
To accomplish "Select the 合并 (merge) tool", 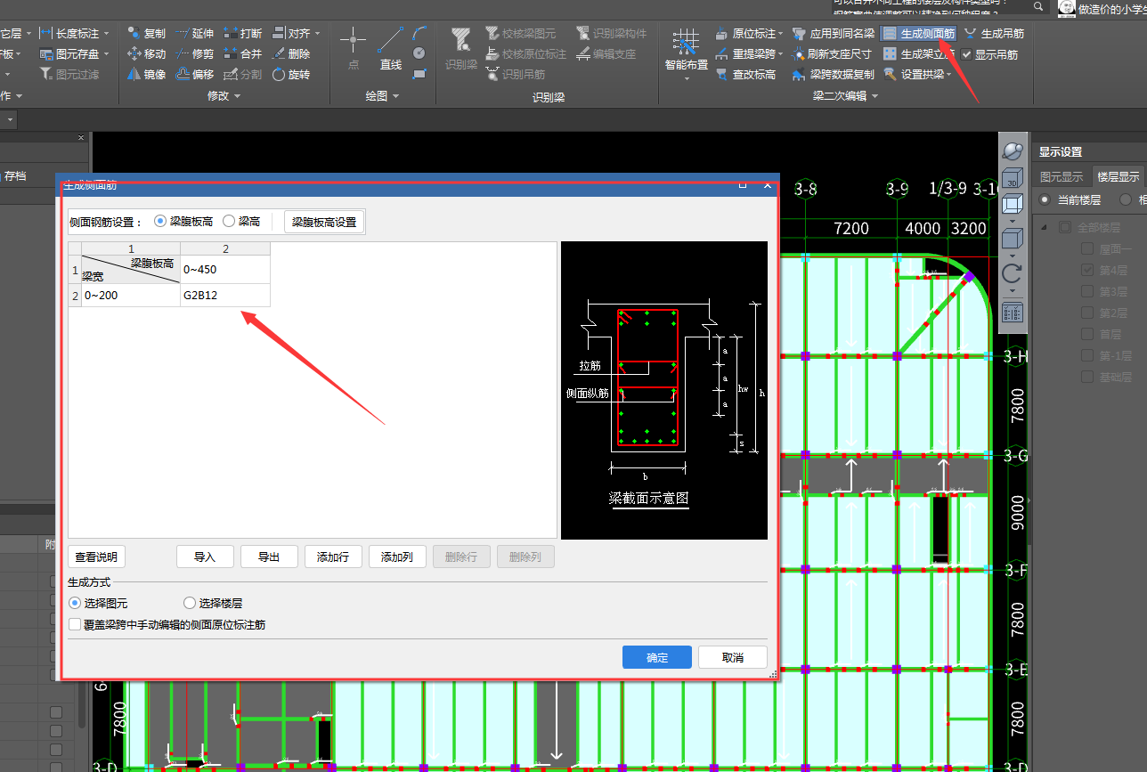I will pyautogui.click(x=243, y=53).
